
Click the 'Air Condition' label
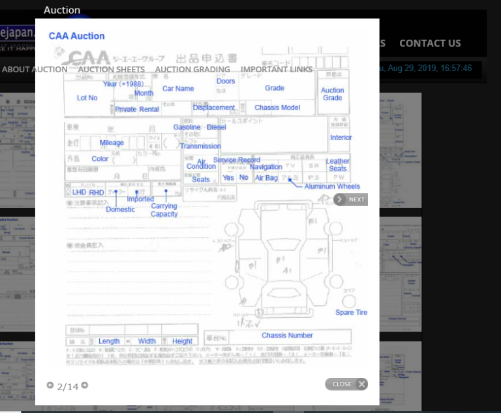(201, 164)
